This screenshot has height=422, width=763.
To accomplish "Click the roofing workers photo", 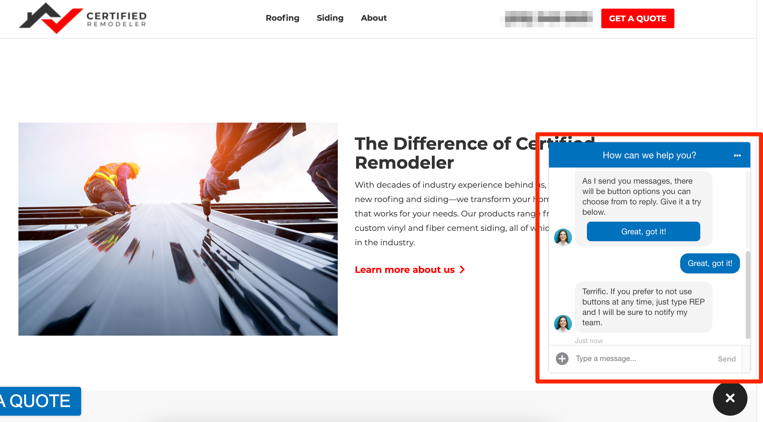I will [x=178, y=229].
